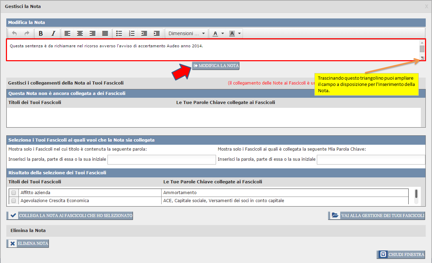Click COLLEGA LA NOTA AI FASCICOLI button

[70, 216]
